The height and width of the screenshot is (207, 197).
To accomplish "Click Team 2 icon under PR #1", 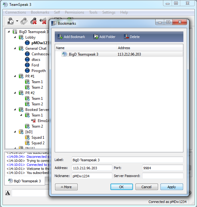I will point(27,87).
